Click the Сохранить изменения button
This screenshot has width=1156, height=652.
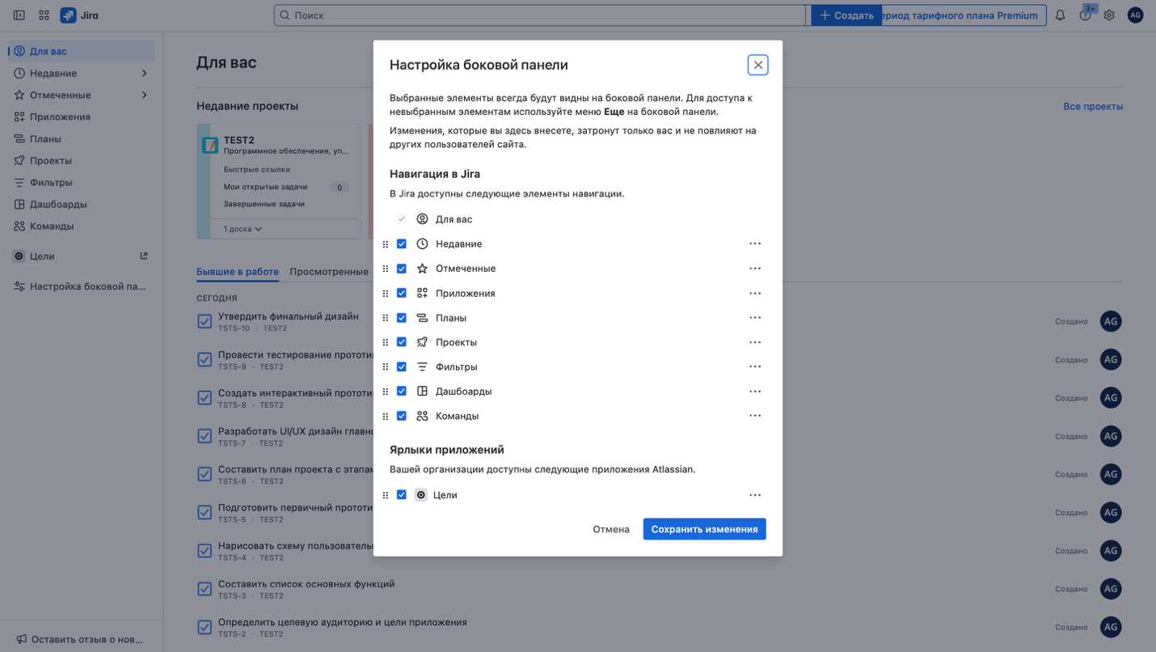tap(704, 529)
